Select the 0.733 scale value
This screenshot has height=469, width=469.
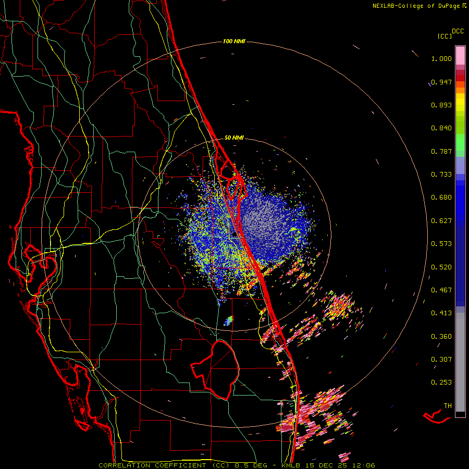pos(441,175)
